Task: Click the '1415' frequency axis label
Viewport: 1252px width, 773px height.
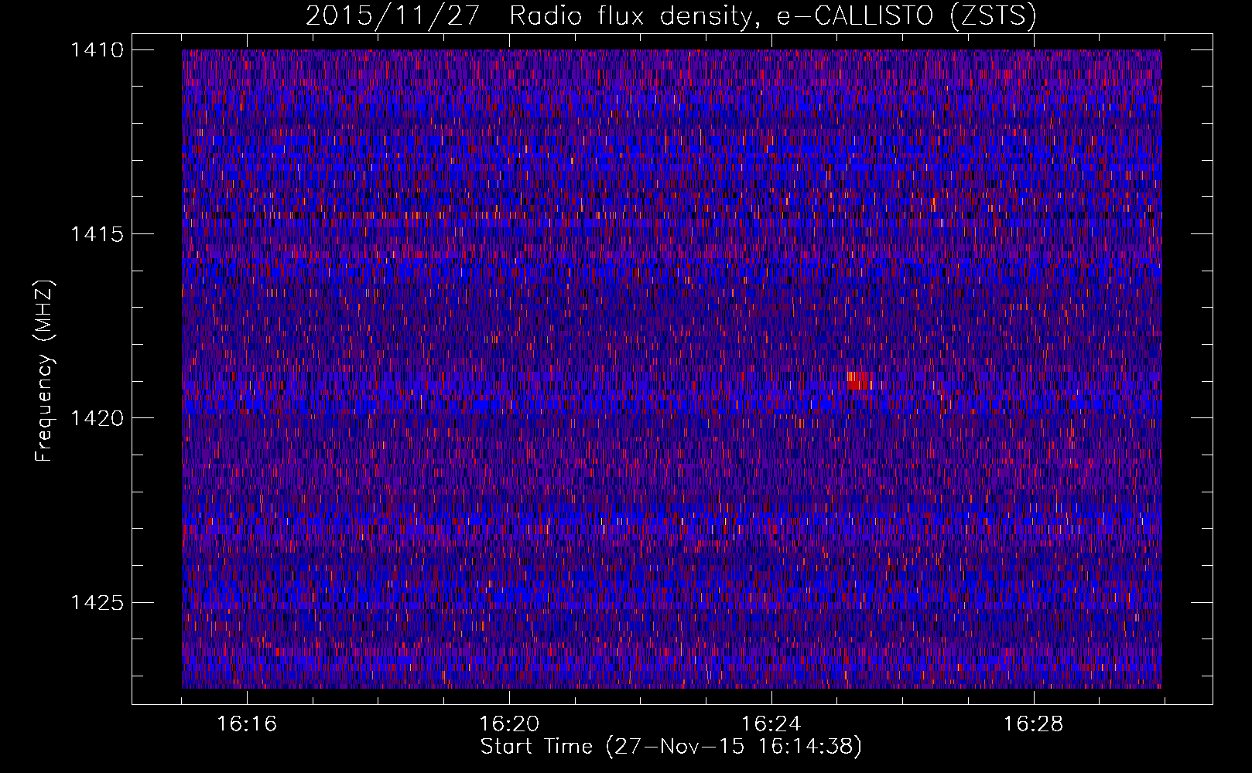Action: pyautogui.click(x=97, y=234)
